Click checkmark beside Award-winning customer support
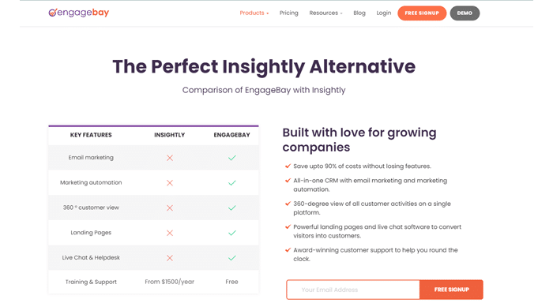The width and height of the screenshot is (553, 303). pos(288,250)
